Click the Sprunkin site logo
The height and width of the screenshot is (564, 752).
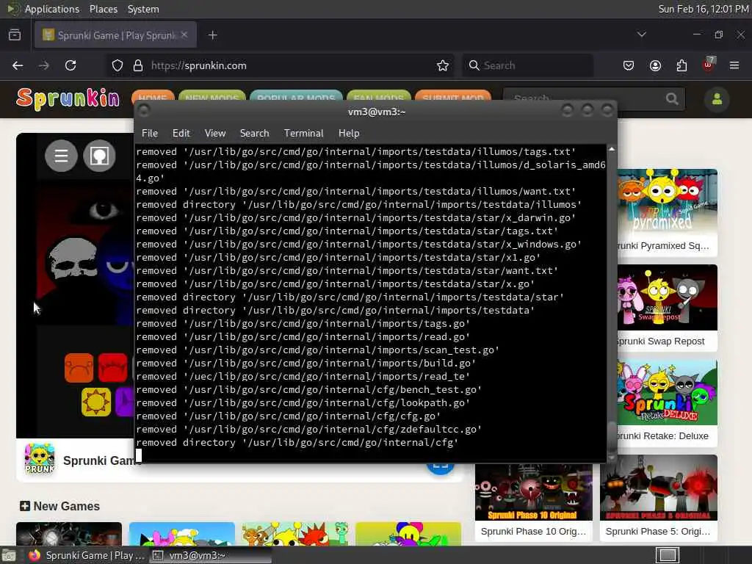[68, 99]
